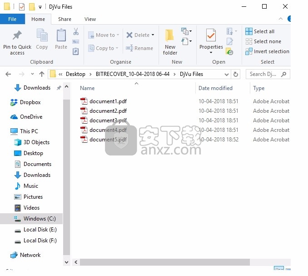Click Desktop in the address bar path
The image size is (308, 276).
click(x=75, y=74)
